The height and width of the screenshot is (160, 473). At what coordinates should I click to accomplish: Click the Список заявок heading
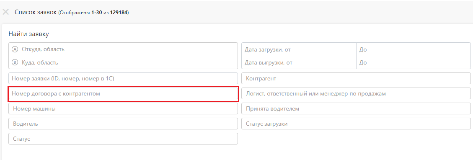tap(35, 12)
